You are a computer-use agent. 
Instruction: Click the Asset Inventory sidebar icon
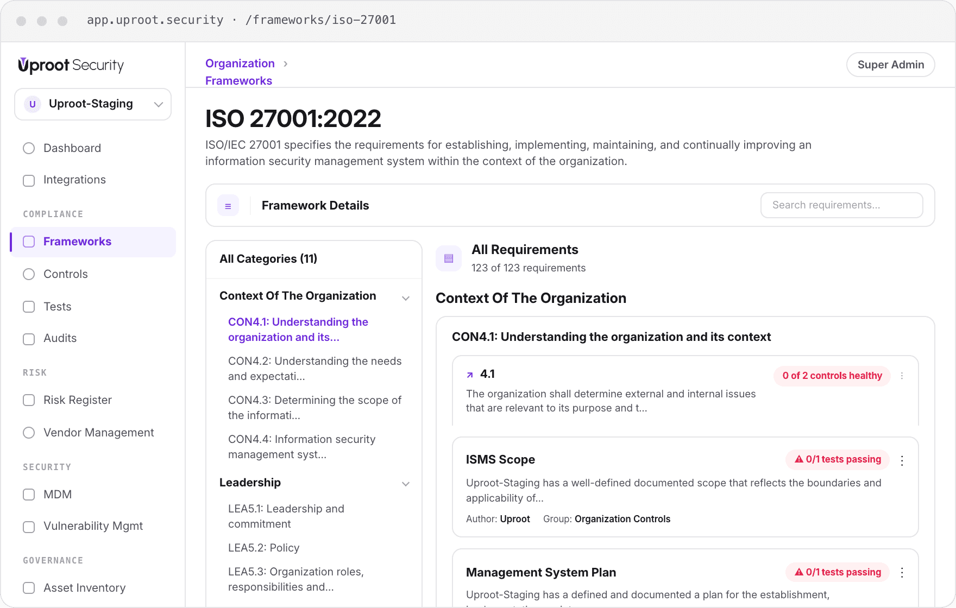pos(29,588)
